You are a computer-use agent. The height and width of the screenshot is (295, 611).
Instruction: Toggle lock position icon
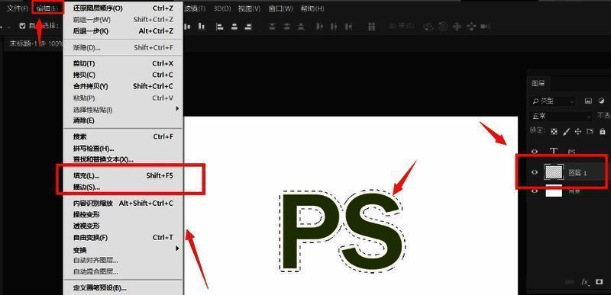point(578,132)
